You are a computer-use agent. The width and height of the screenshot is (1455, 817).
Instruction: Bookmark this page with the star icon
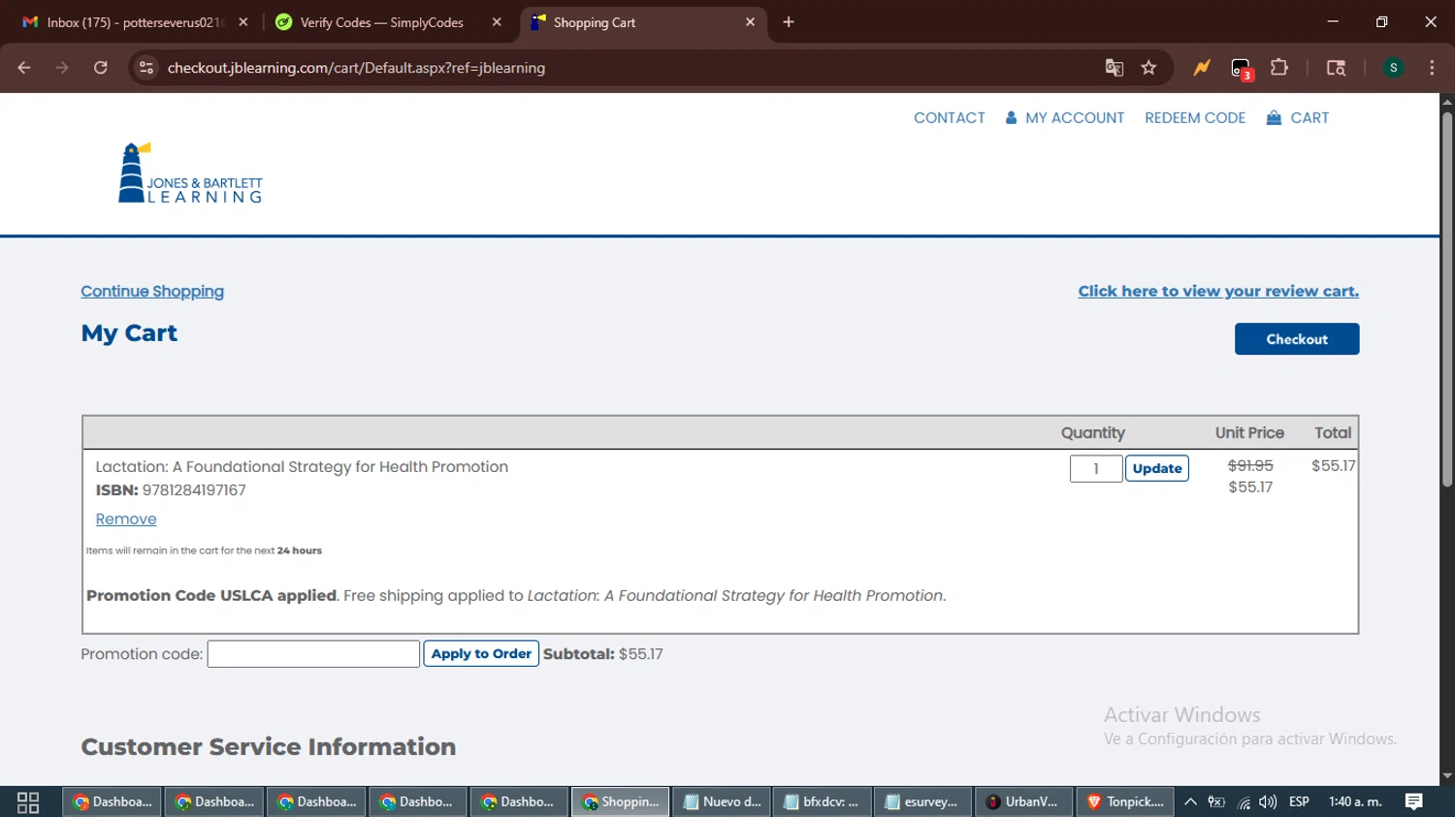pyautogui.click(x=1149, y=68)
